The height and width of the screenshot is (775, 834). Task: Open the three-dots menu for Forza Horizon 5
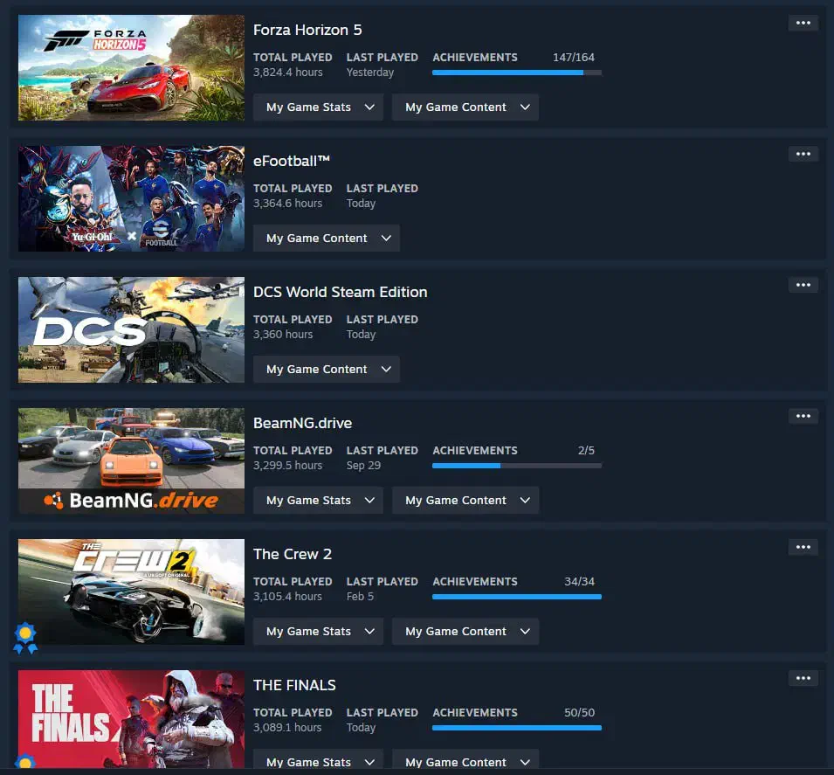(x=803, y=23)
